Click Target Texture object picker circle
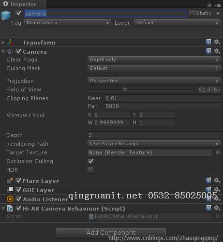Screen dimensions: 223x242 click(218, 152)
